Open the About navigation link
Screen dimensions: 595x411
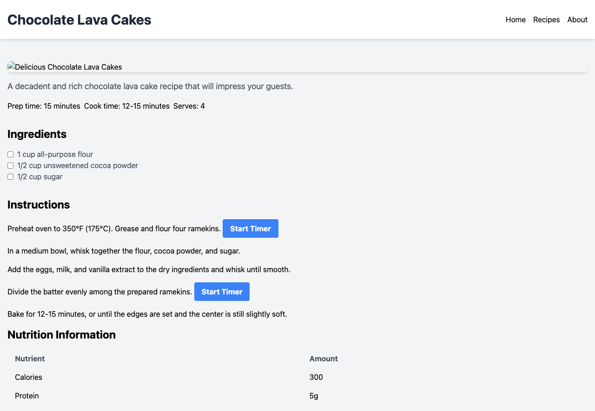point(577,20)
